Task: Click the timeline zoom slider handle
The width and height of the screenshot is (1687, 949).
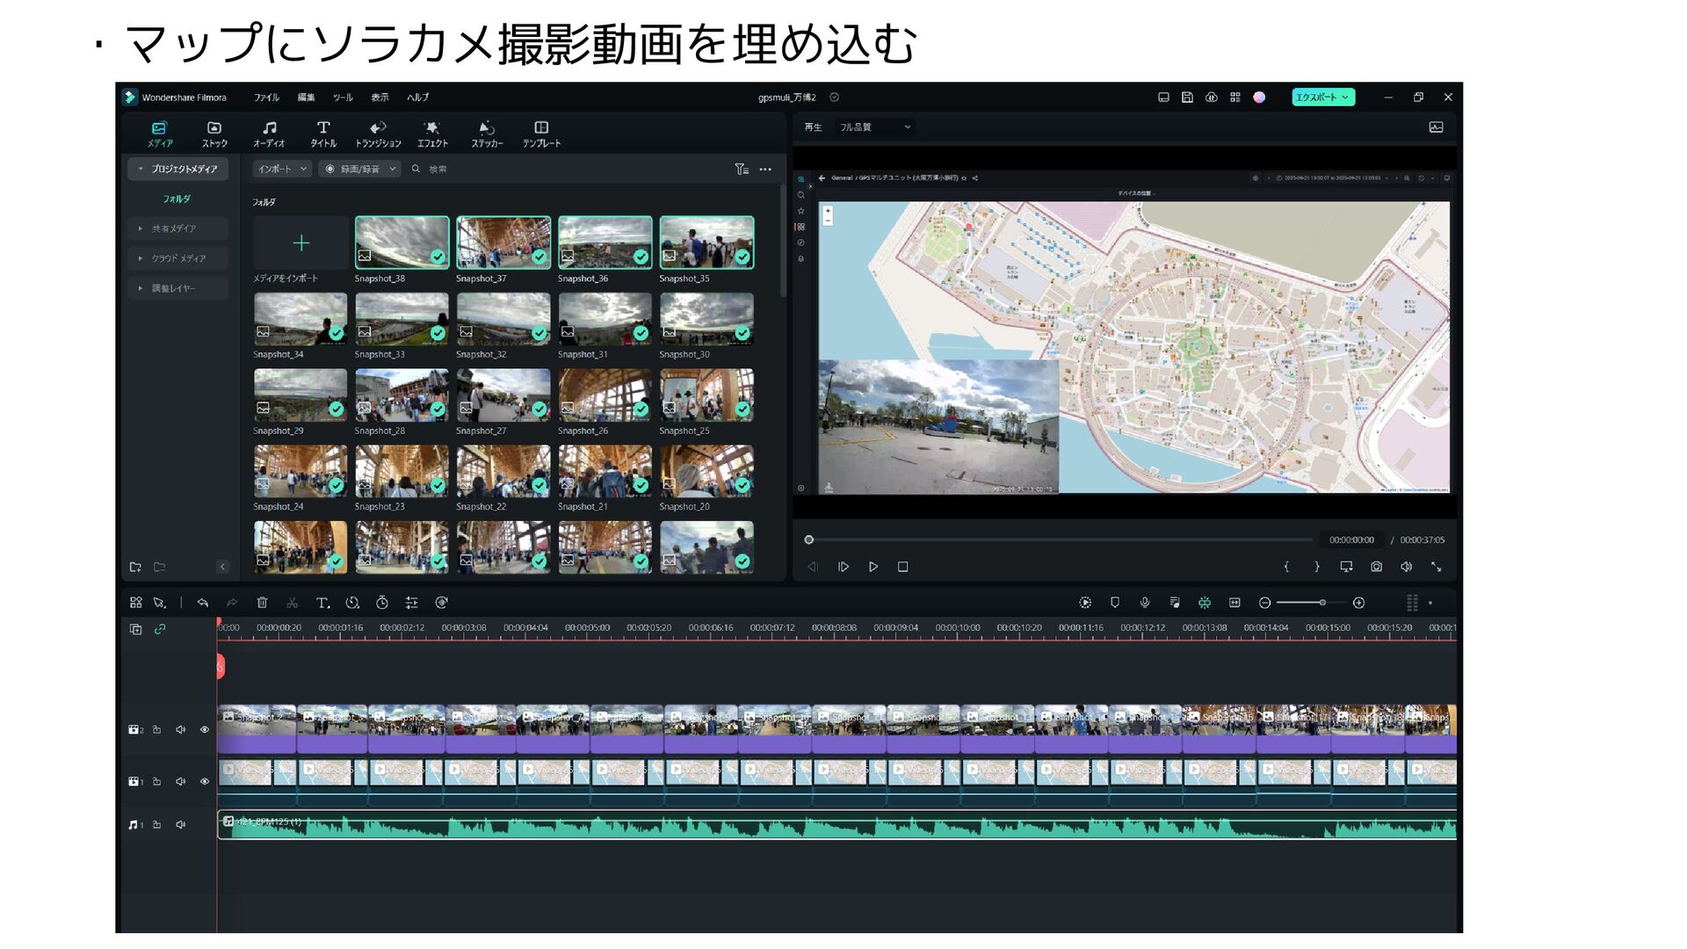Action: (1321, 603)
